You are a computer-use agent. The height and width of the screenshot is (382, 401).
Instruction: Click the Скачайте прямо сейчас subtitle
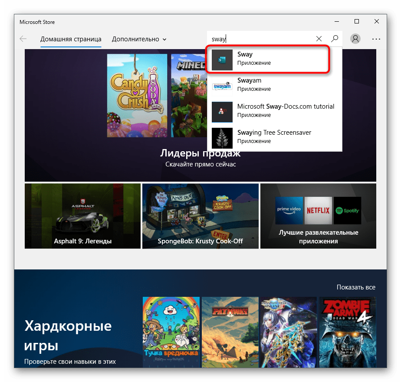click(200, 164)
